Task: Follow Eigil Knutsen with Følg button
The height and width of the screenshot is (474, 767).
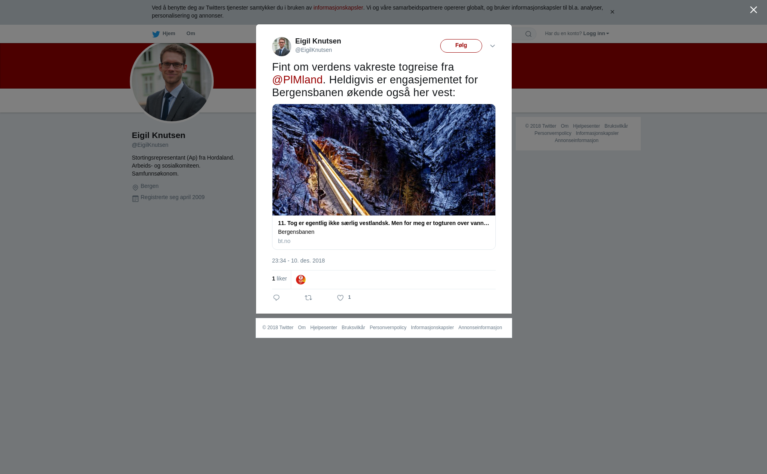Action: (x=461, y=46)
